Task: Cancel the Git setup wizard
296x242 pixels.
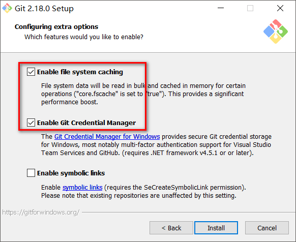Action: point(267,228)
